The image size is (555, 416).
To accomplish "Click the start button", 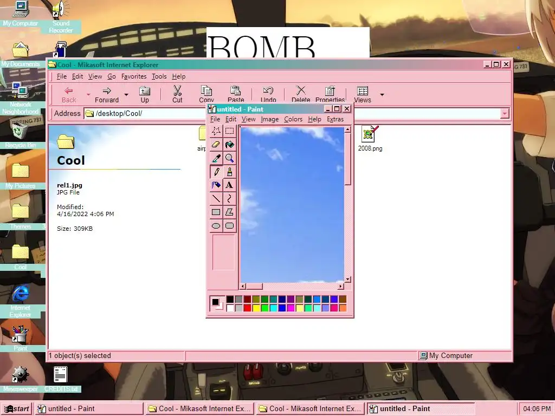I will coord(17,408).
